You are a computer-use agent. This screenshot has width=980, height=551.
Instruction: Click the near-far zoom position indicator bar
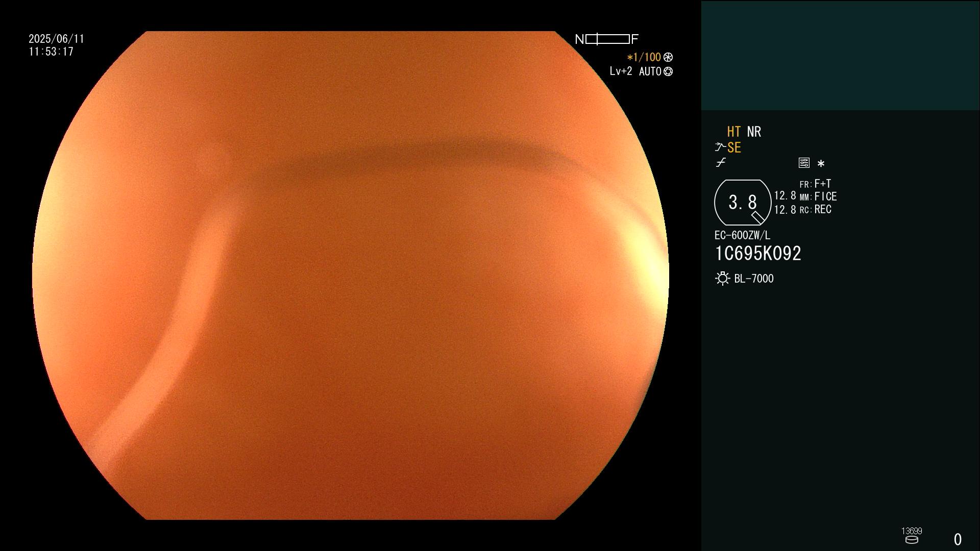coord(607,39)
